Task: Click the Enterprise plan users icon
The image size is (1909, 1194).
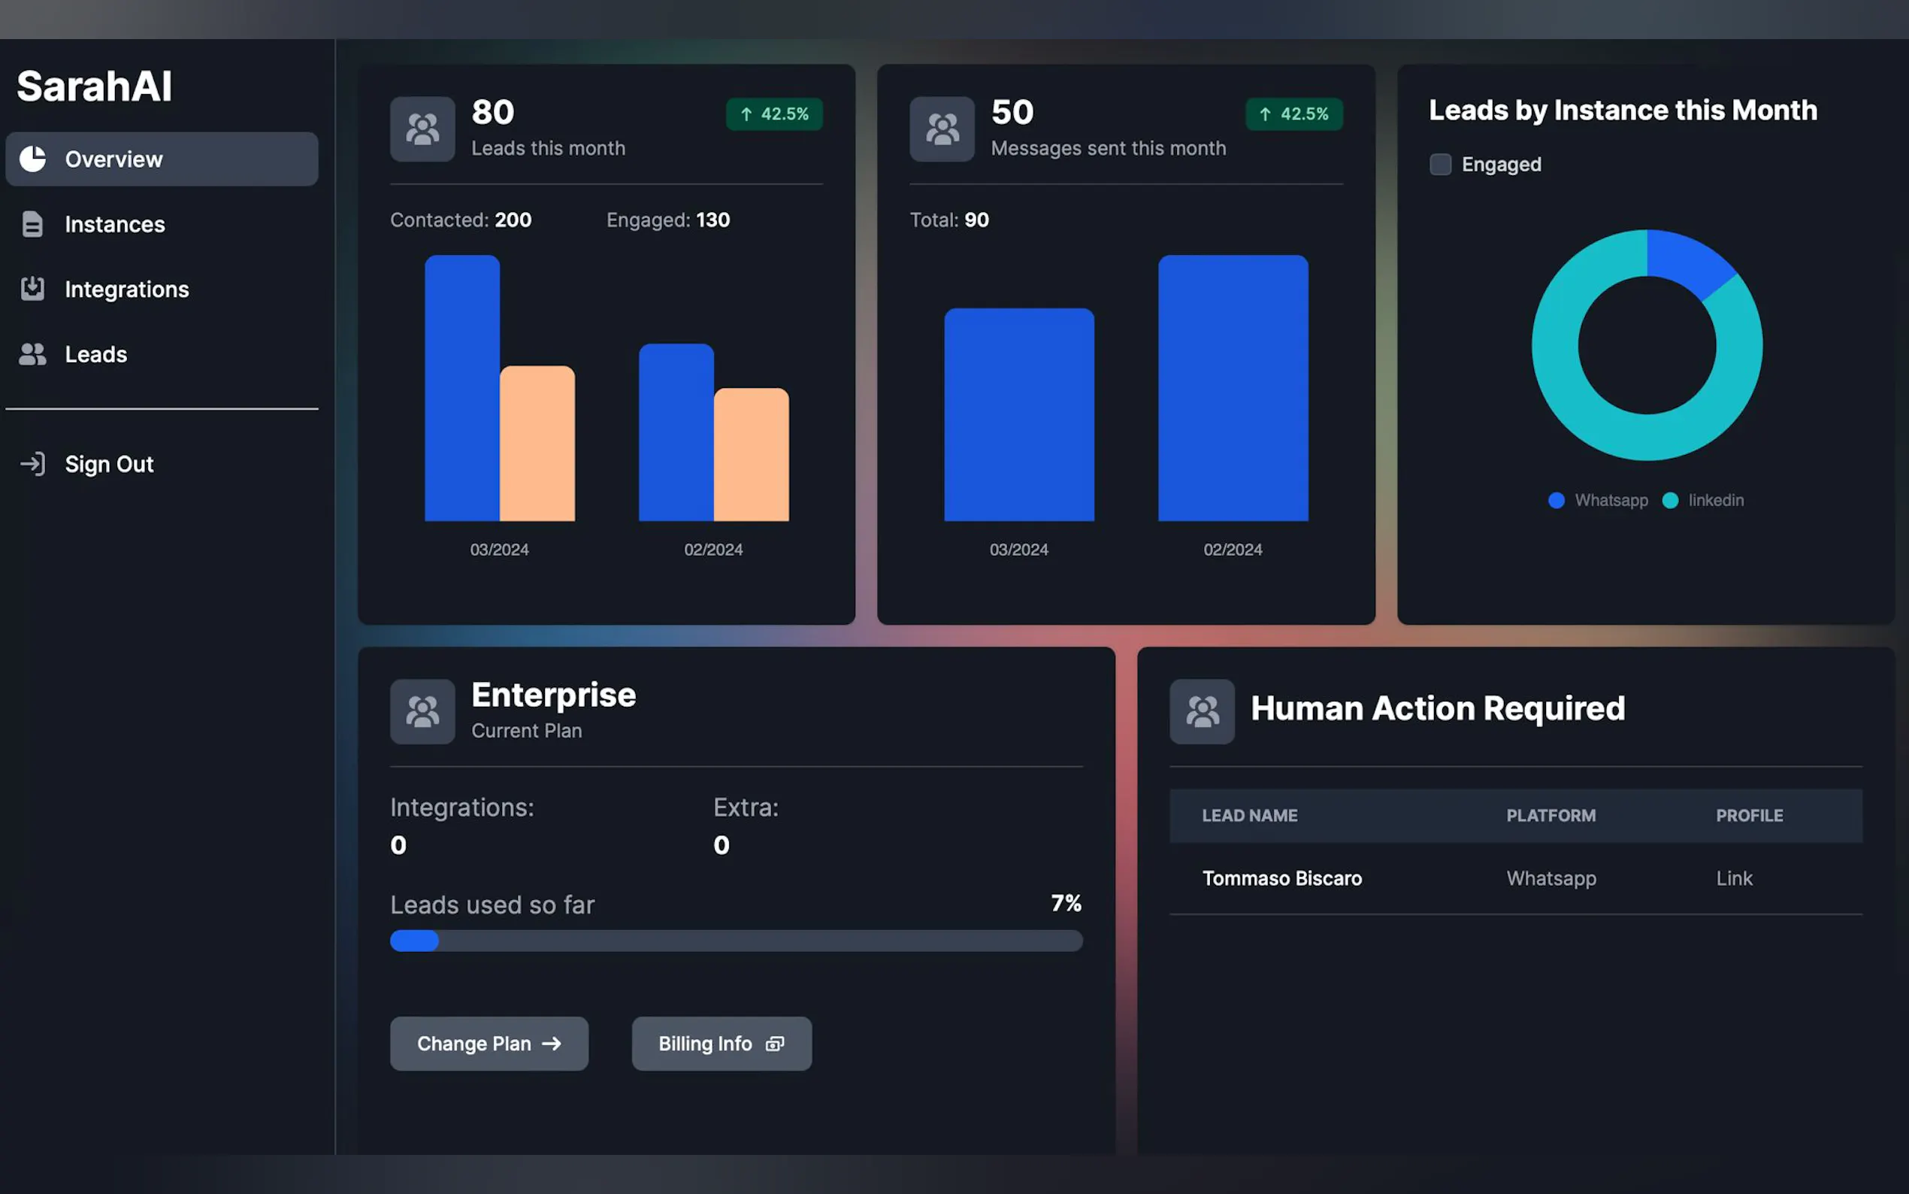Action: click(x=422, y=711)
